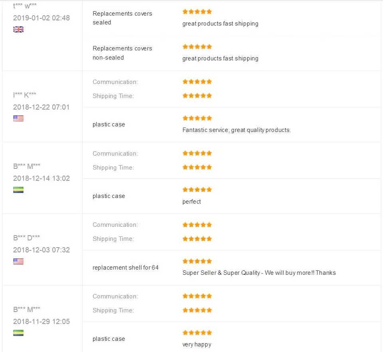Click stars above 'Fantastic service, great quality products'
This screenshot has width=383, height=352.
tap(197, 118)
